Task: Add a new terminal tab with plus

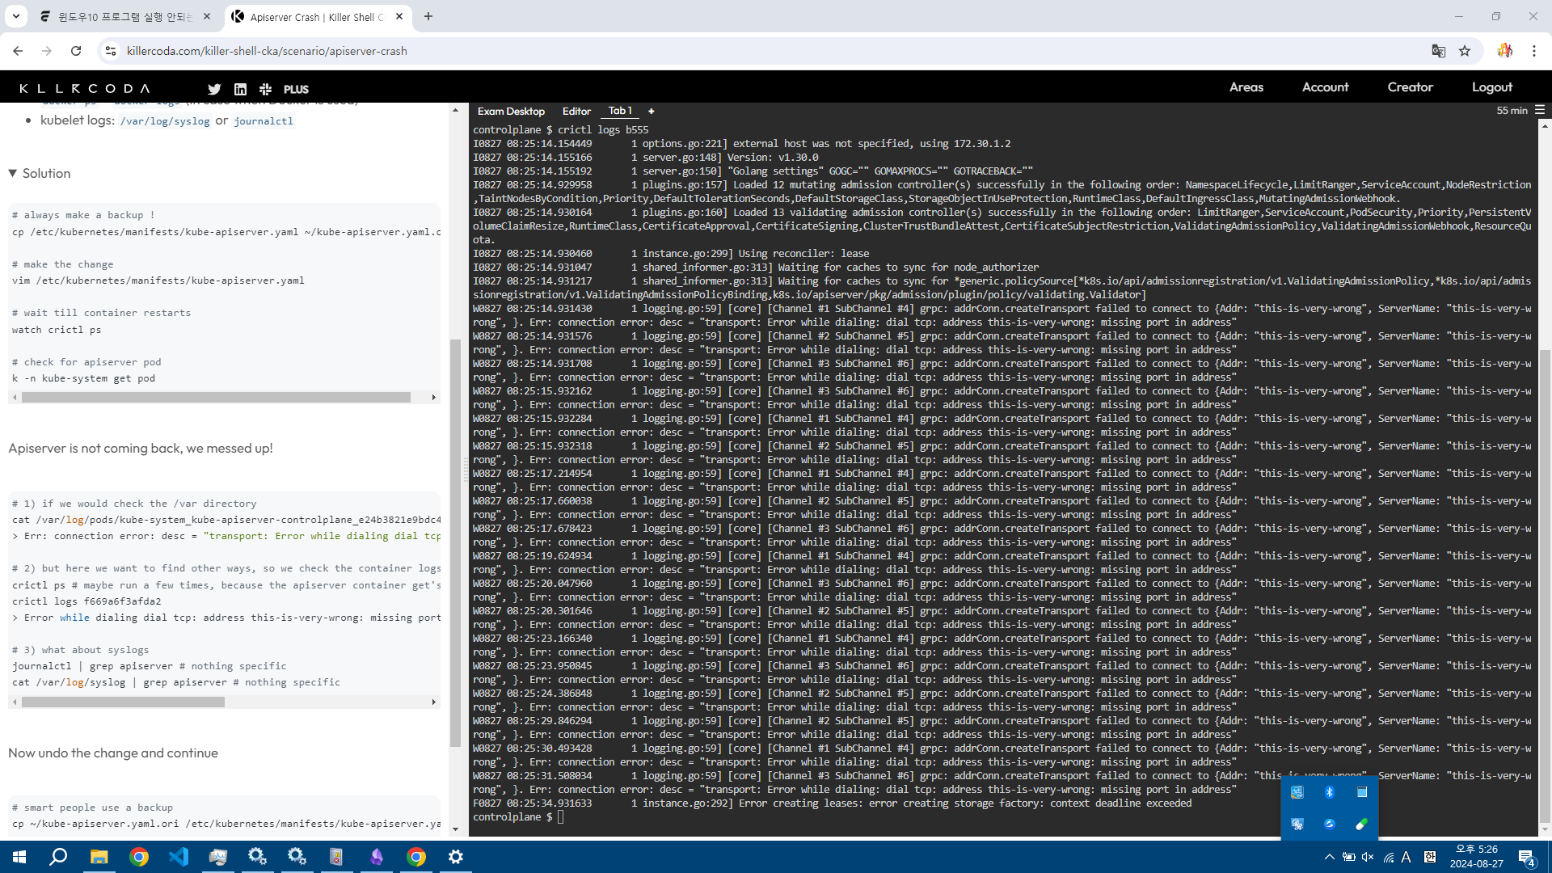Action: click(651, 111)
